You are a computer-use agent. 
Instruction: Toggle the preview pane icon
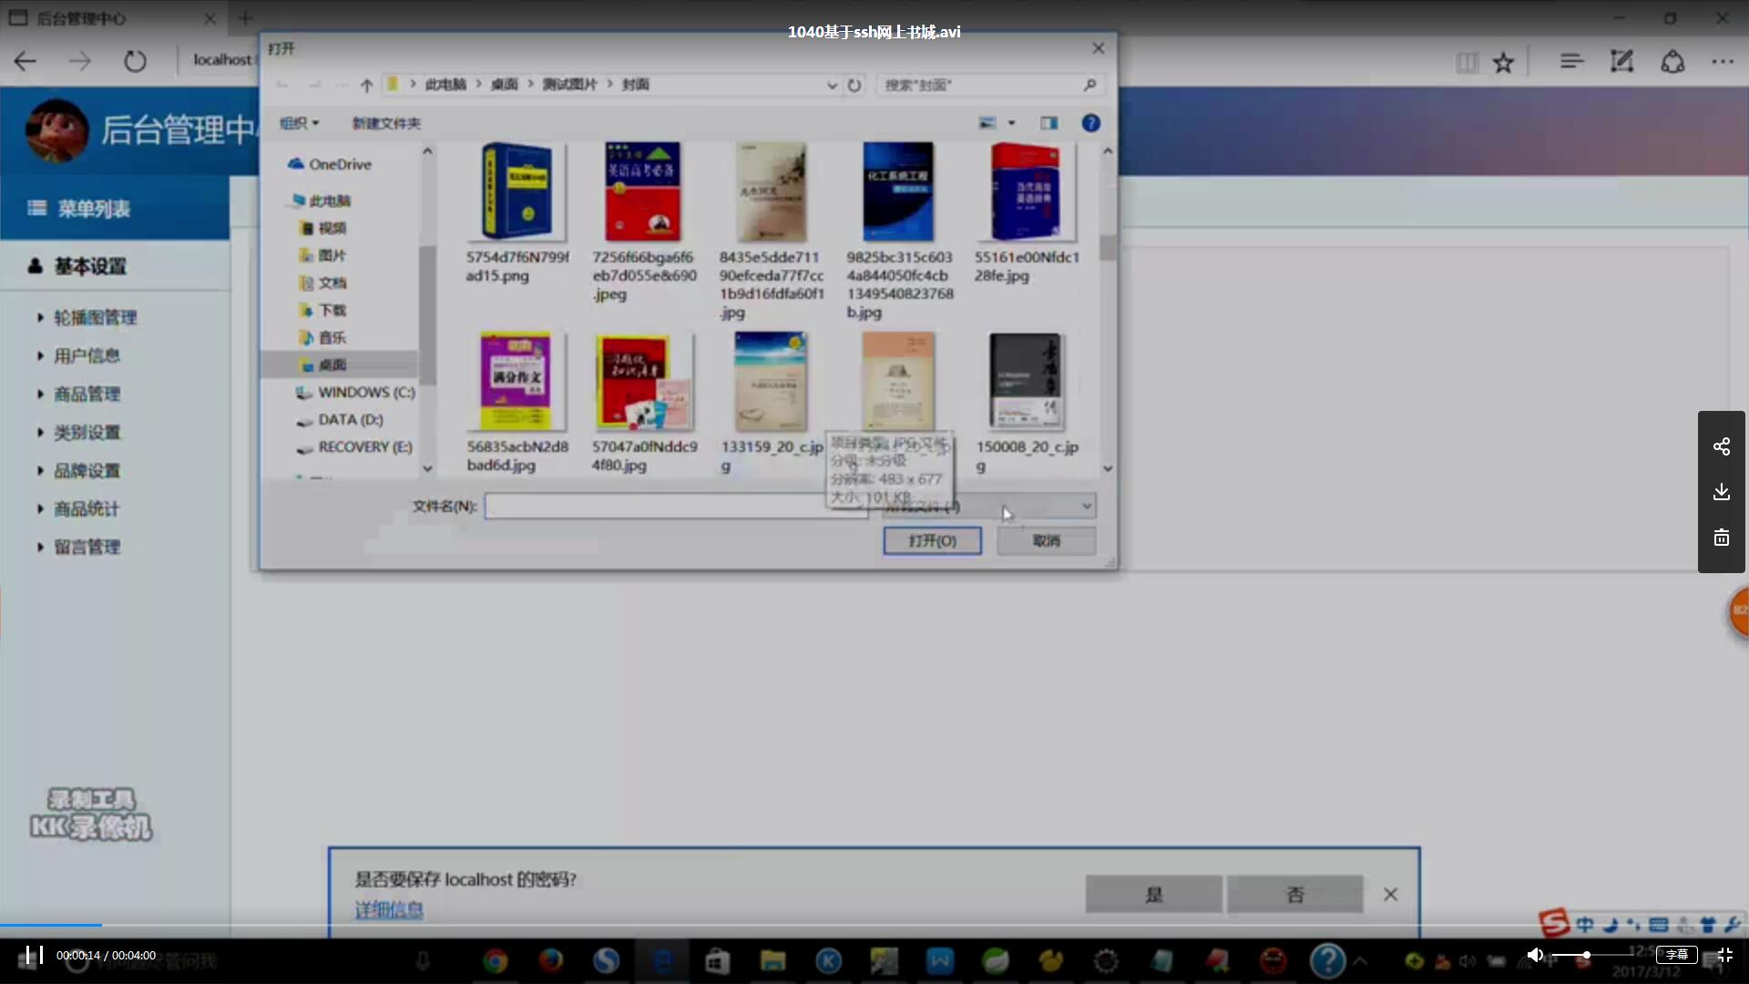tap(1049, 123)
